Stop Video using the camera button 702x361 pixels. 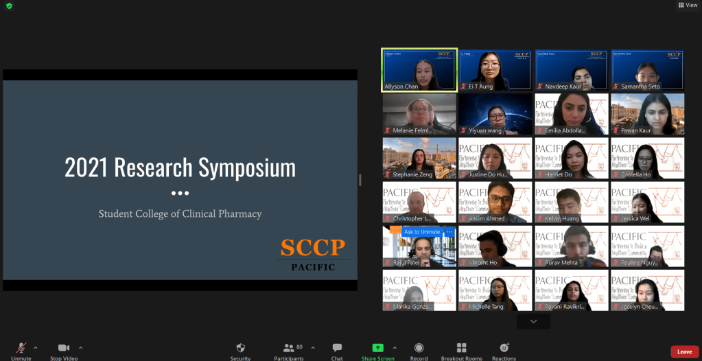(x=64, y=349)
